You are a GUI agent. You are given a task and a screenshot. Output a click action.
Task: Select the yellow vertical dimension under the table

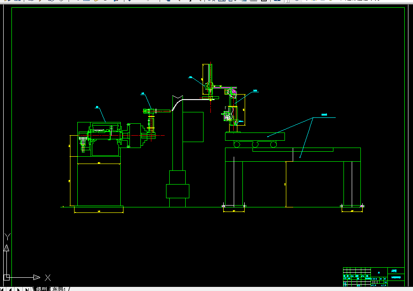click(286, 184)
